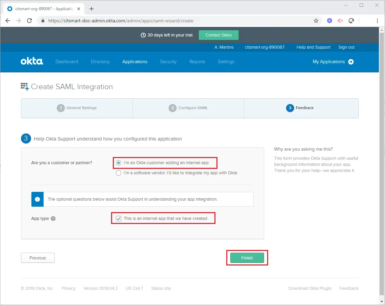Open the Reports menu
This screenshot has width=385, height=305.
(197, 61)
